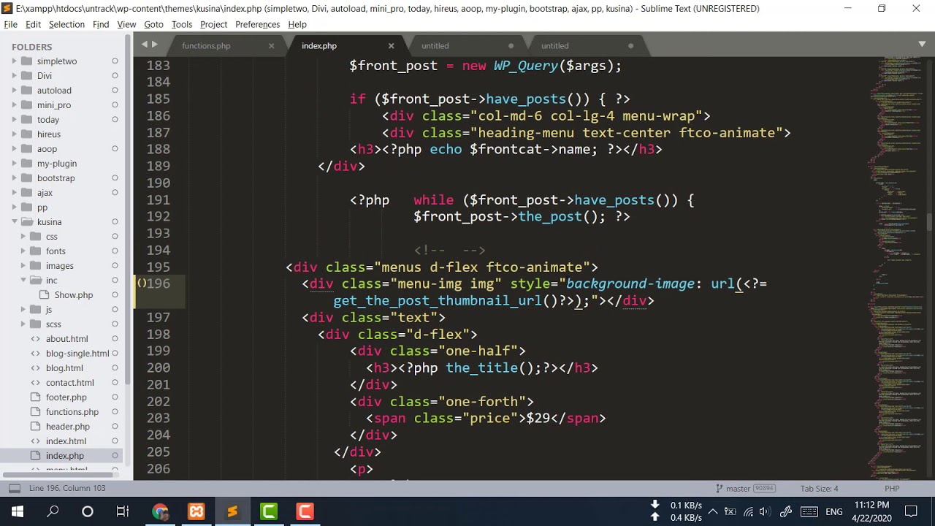Open the Project menu
935x526 pixels.
click(x=213, y=24)
